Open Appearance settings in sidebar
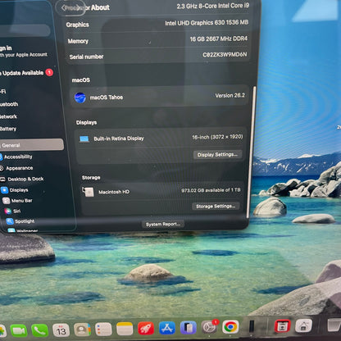The height and width of the screenshot is (341, 341). click(x=16, y=168)
